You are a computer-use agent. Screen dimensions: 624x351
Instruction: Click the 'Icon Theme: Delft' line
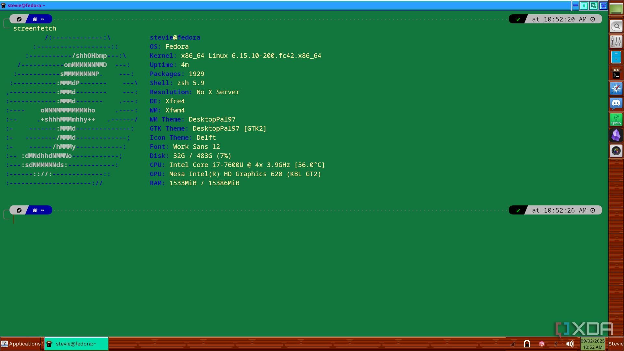tap(183, 137)
